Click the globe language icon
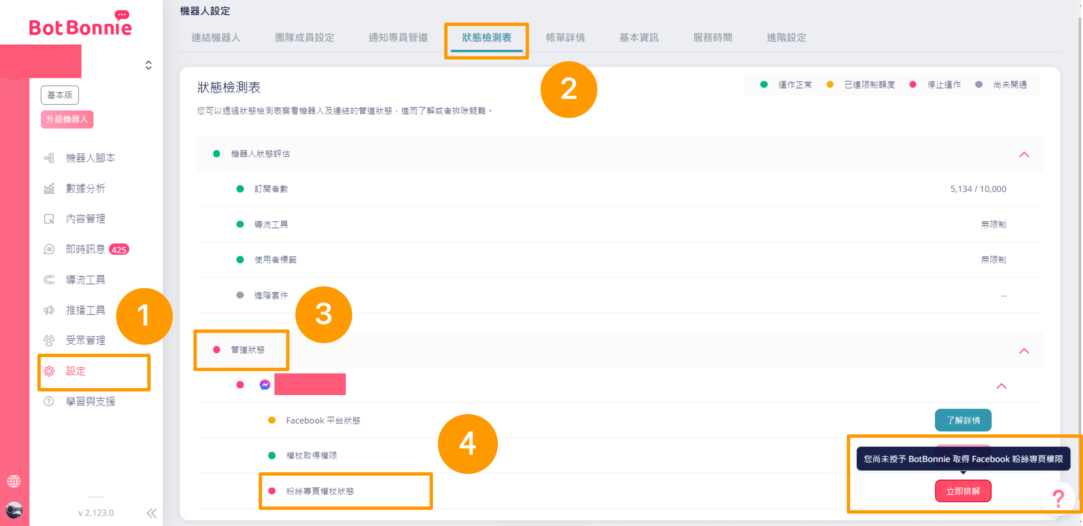Image resolution: width=1083 pixels, height=526 pixels. pyautogui.click(x=14, y=481)
